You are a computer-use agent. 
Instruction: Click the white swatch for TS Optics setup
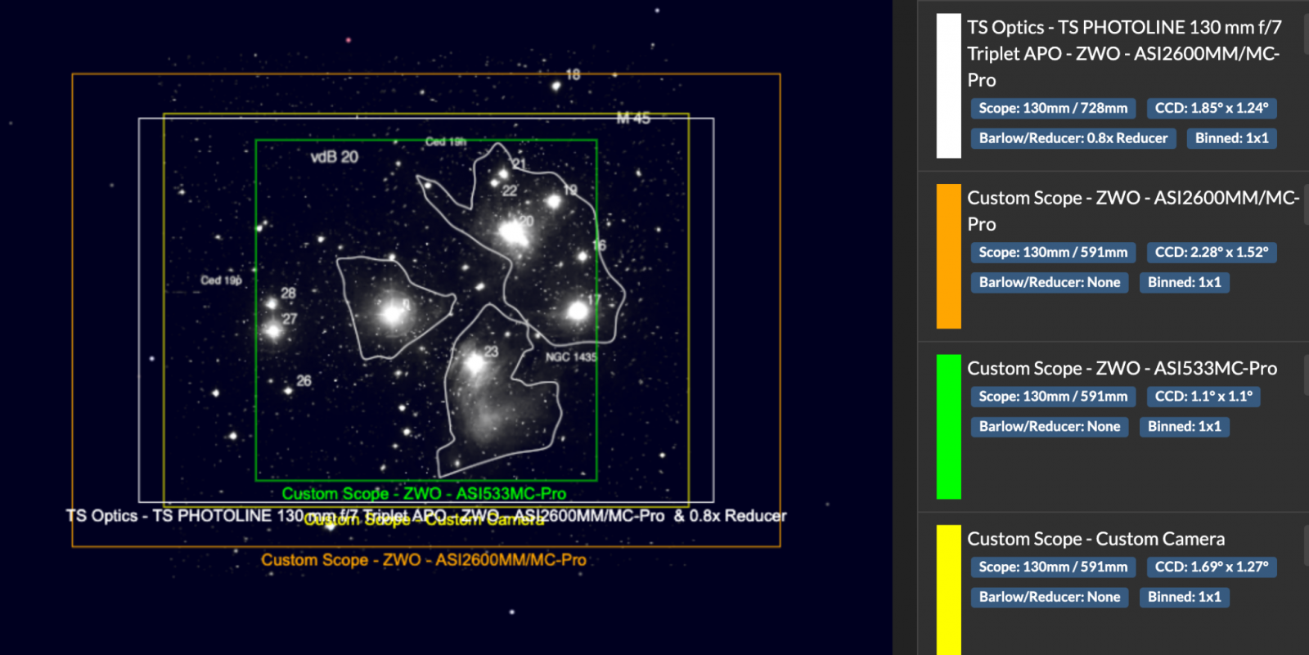pyautogui.click(x=948, y=86)
